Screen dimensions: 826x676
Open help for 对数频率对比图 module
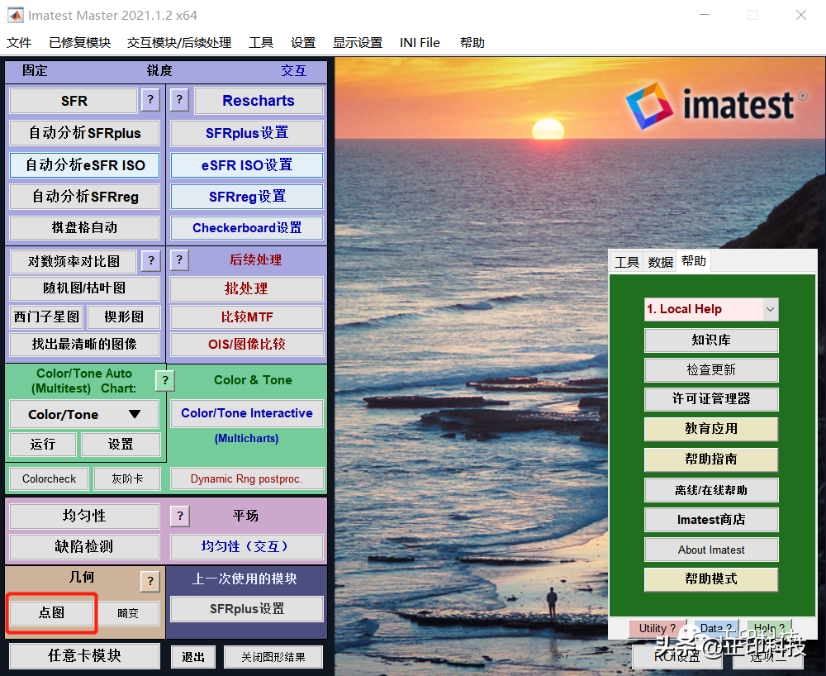[150, 261]
